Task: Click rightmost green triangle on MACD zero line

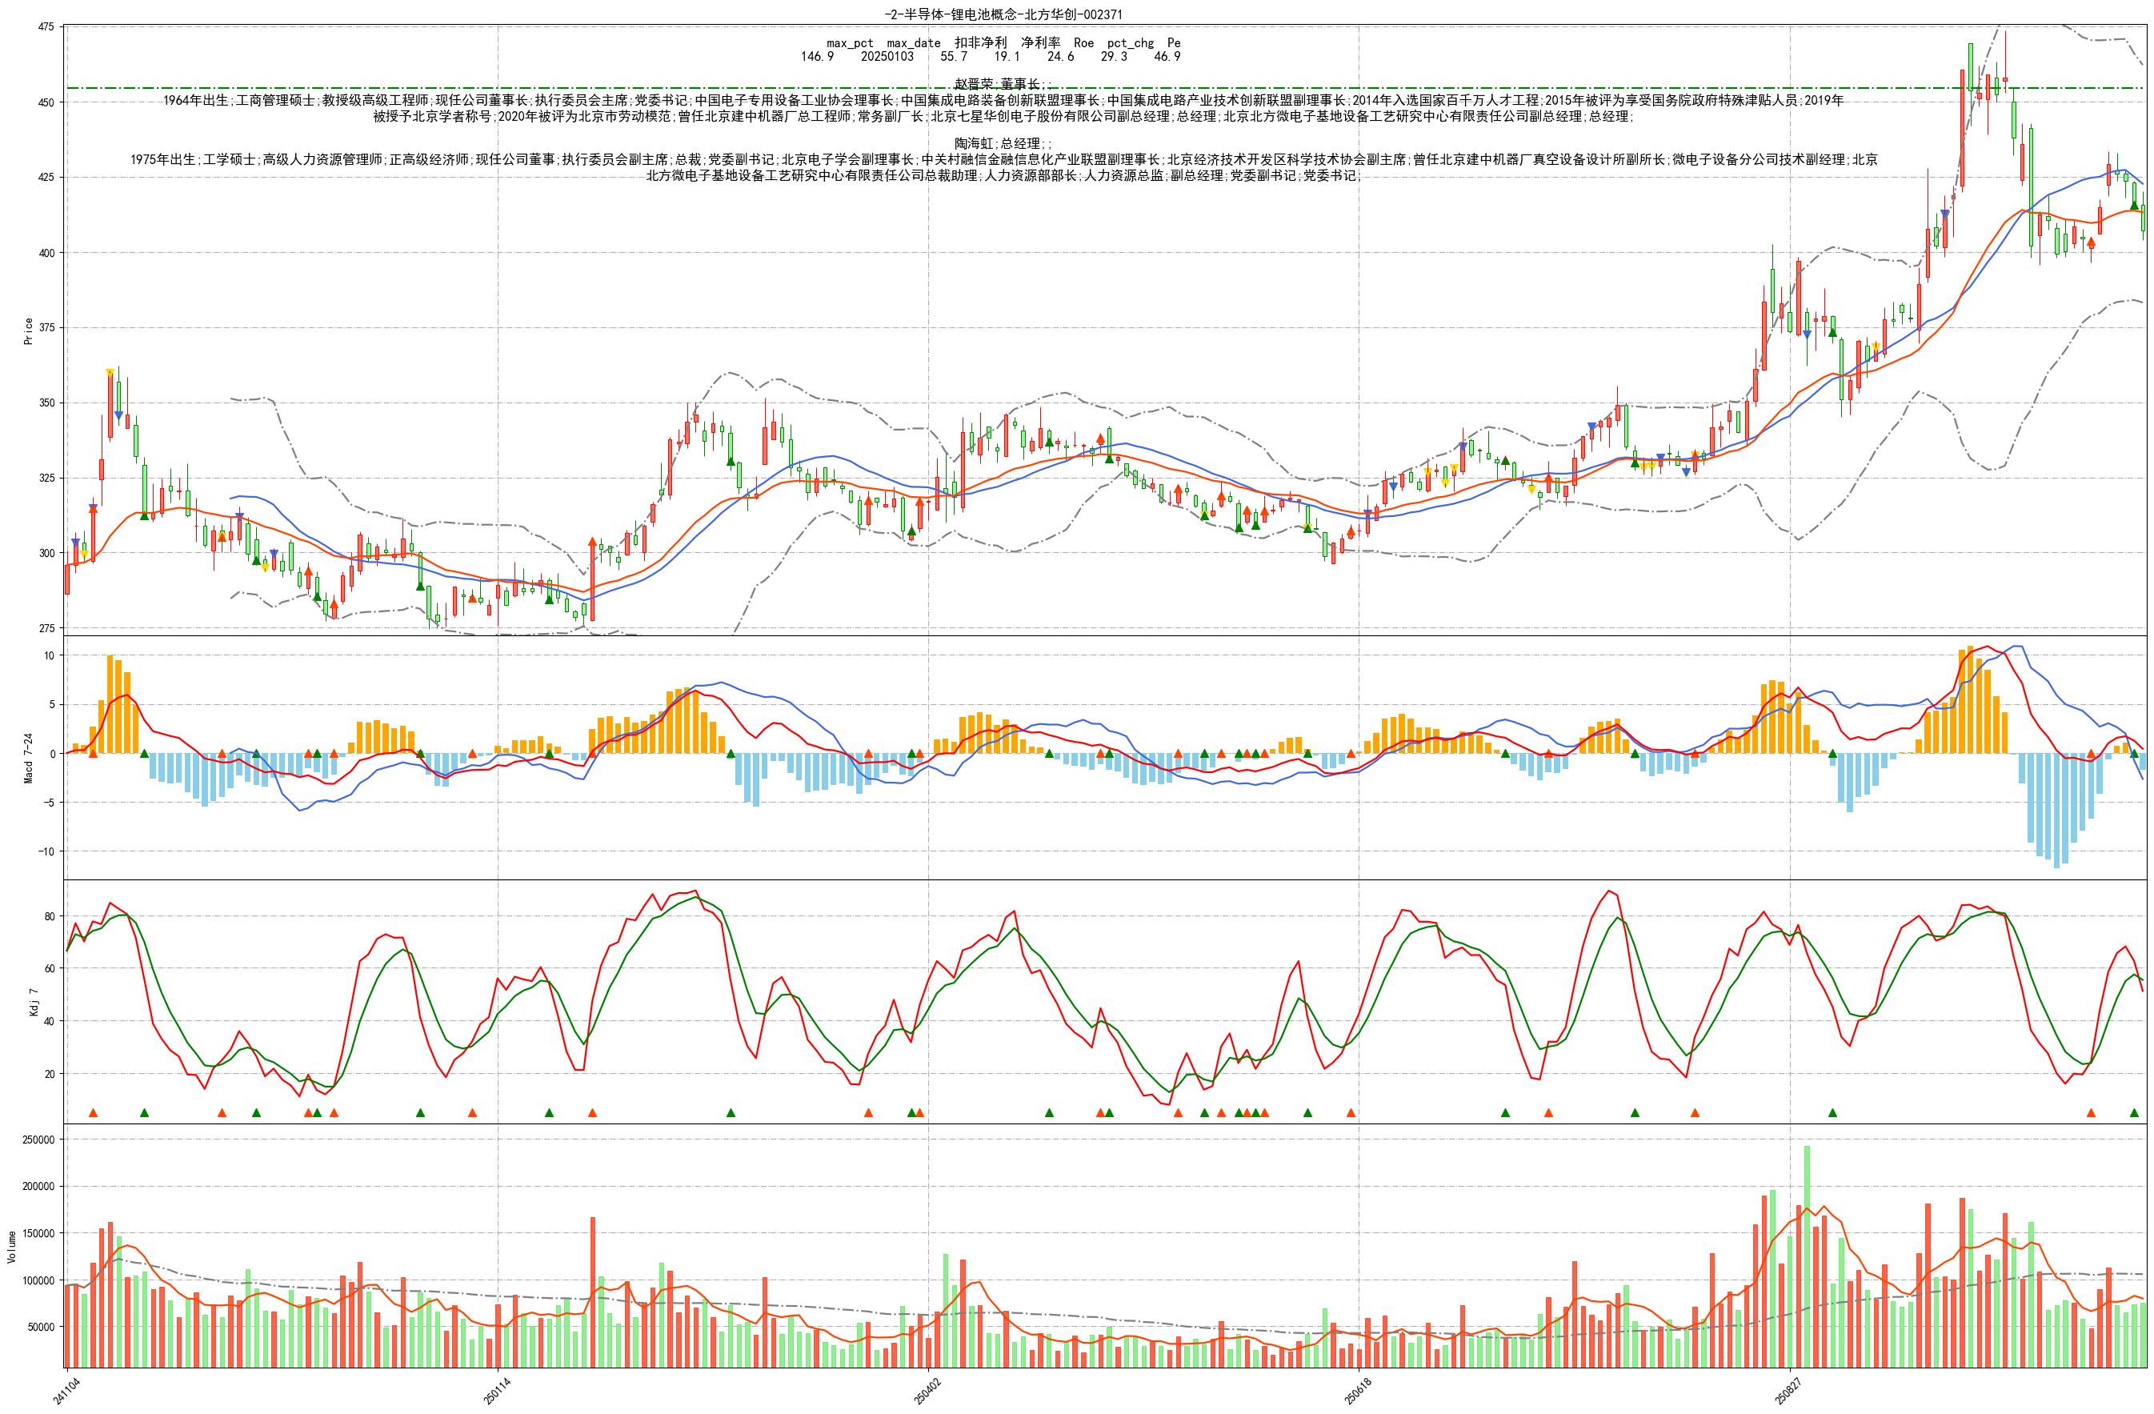Action: click(2134, 752)
